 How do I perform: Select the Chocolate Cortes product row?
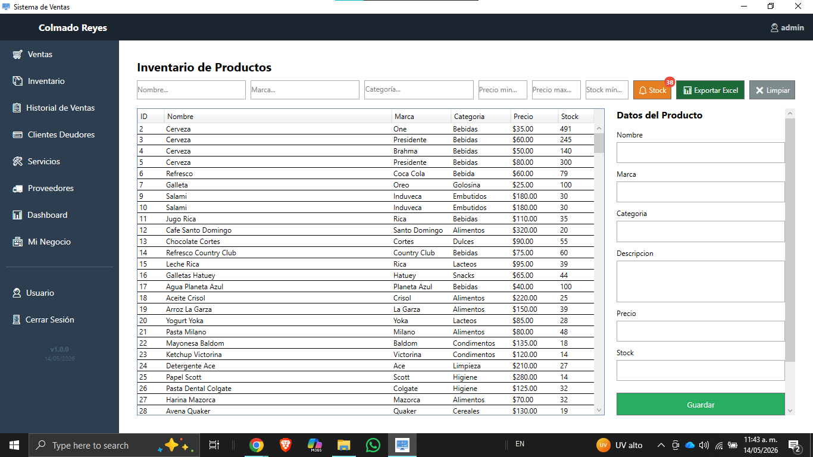click(365, 242)
